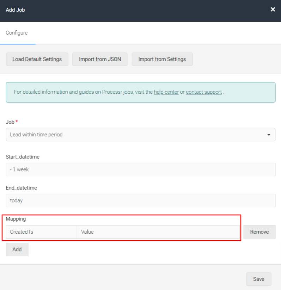Click the CreatedTs mapping key field
This screenshot has height=290, width=281.
click(x=41, y=232)
